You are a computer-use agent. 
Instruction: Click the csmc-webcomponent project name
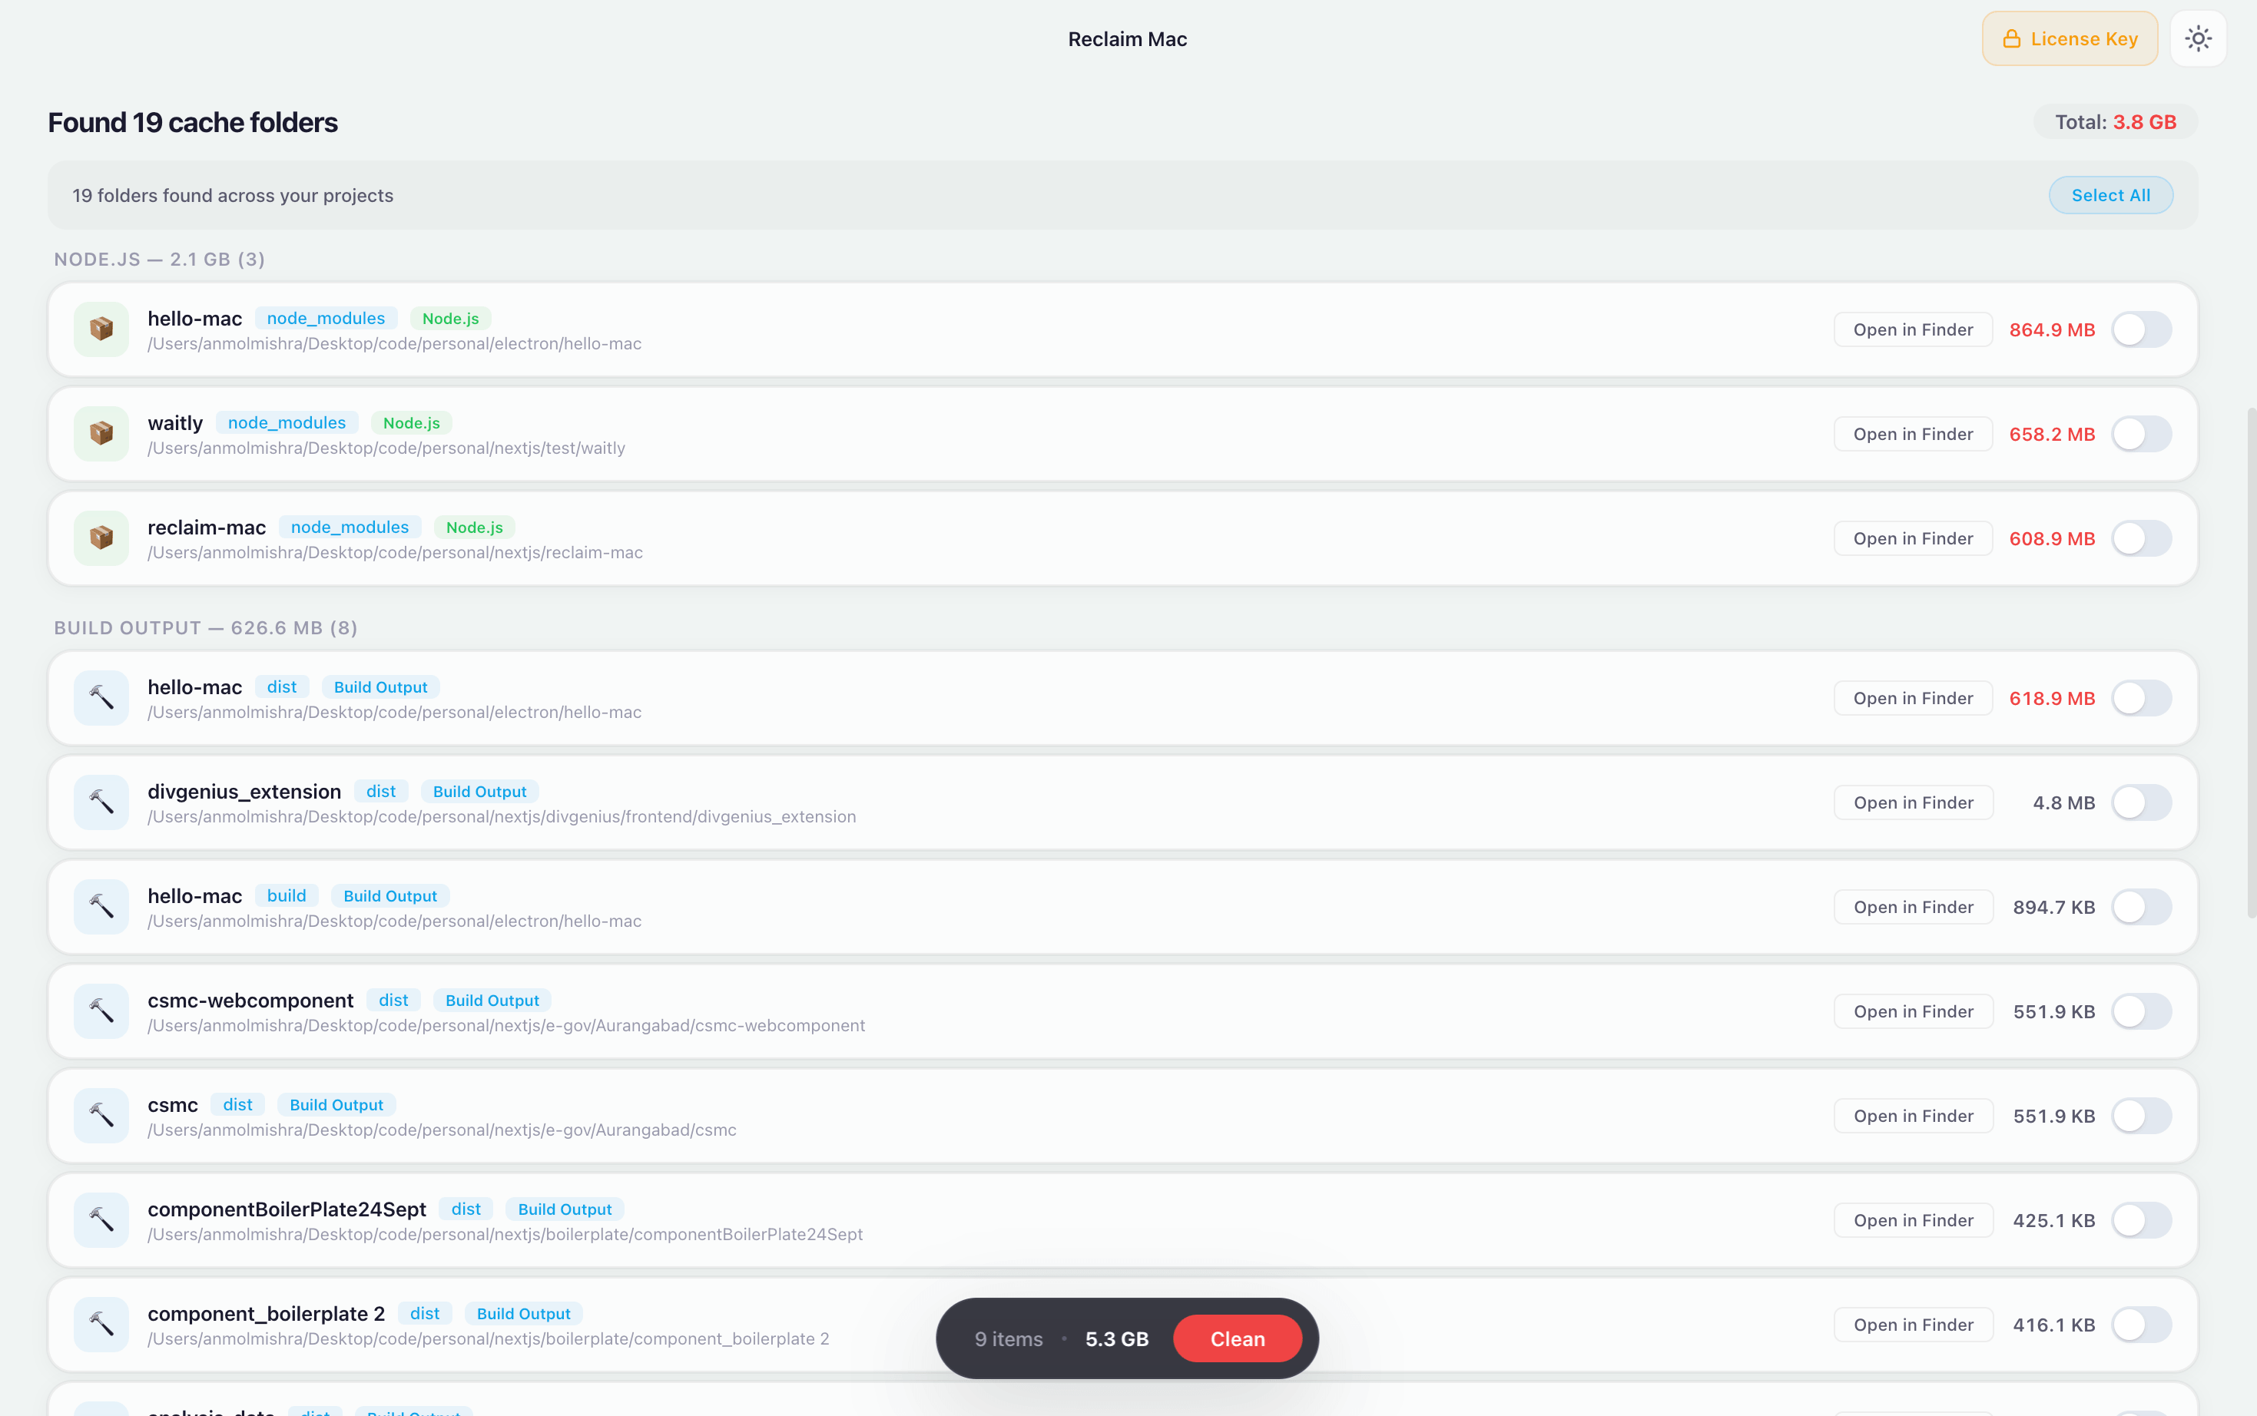point(250,1001)
